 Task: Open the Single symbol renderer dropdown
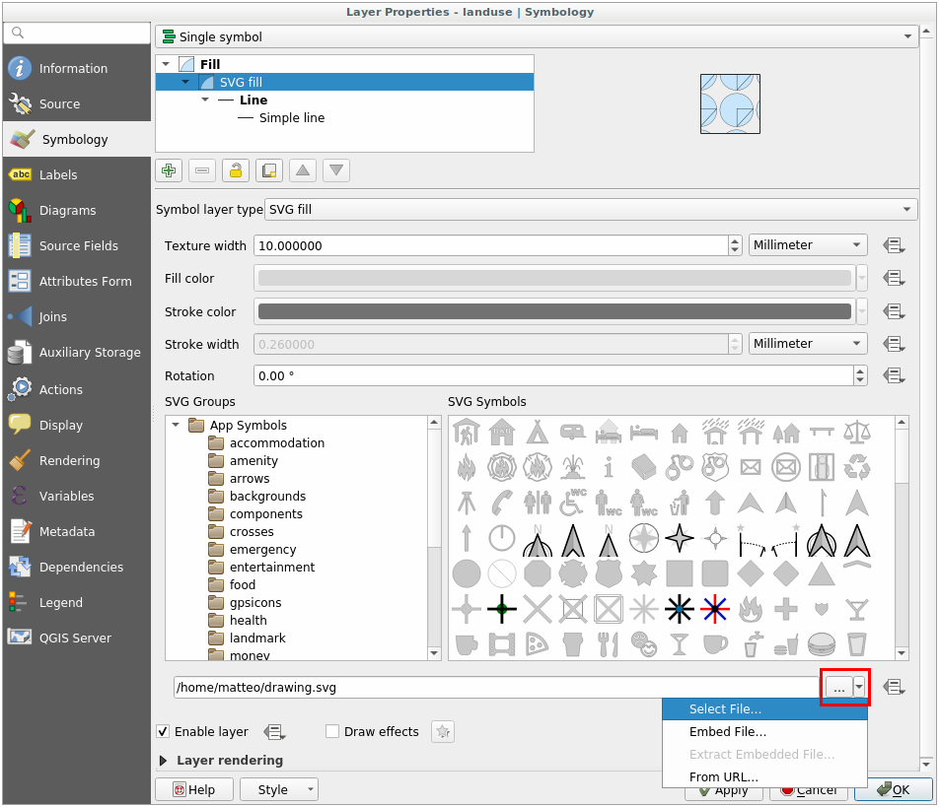coord(536,36)
